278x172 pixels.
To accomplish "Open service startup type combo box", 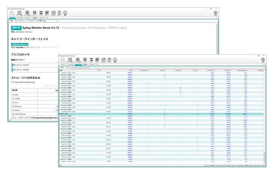I will click(50, 21).
